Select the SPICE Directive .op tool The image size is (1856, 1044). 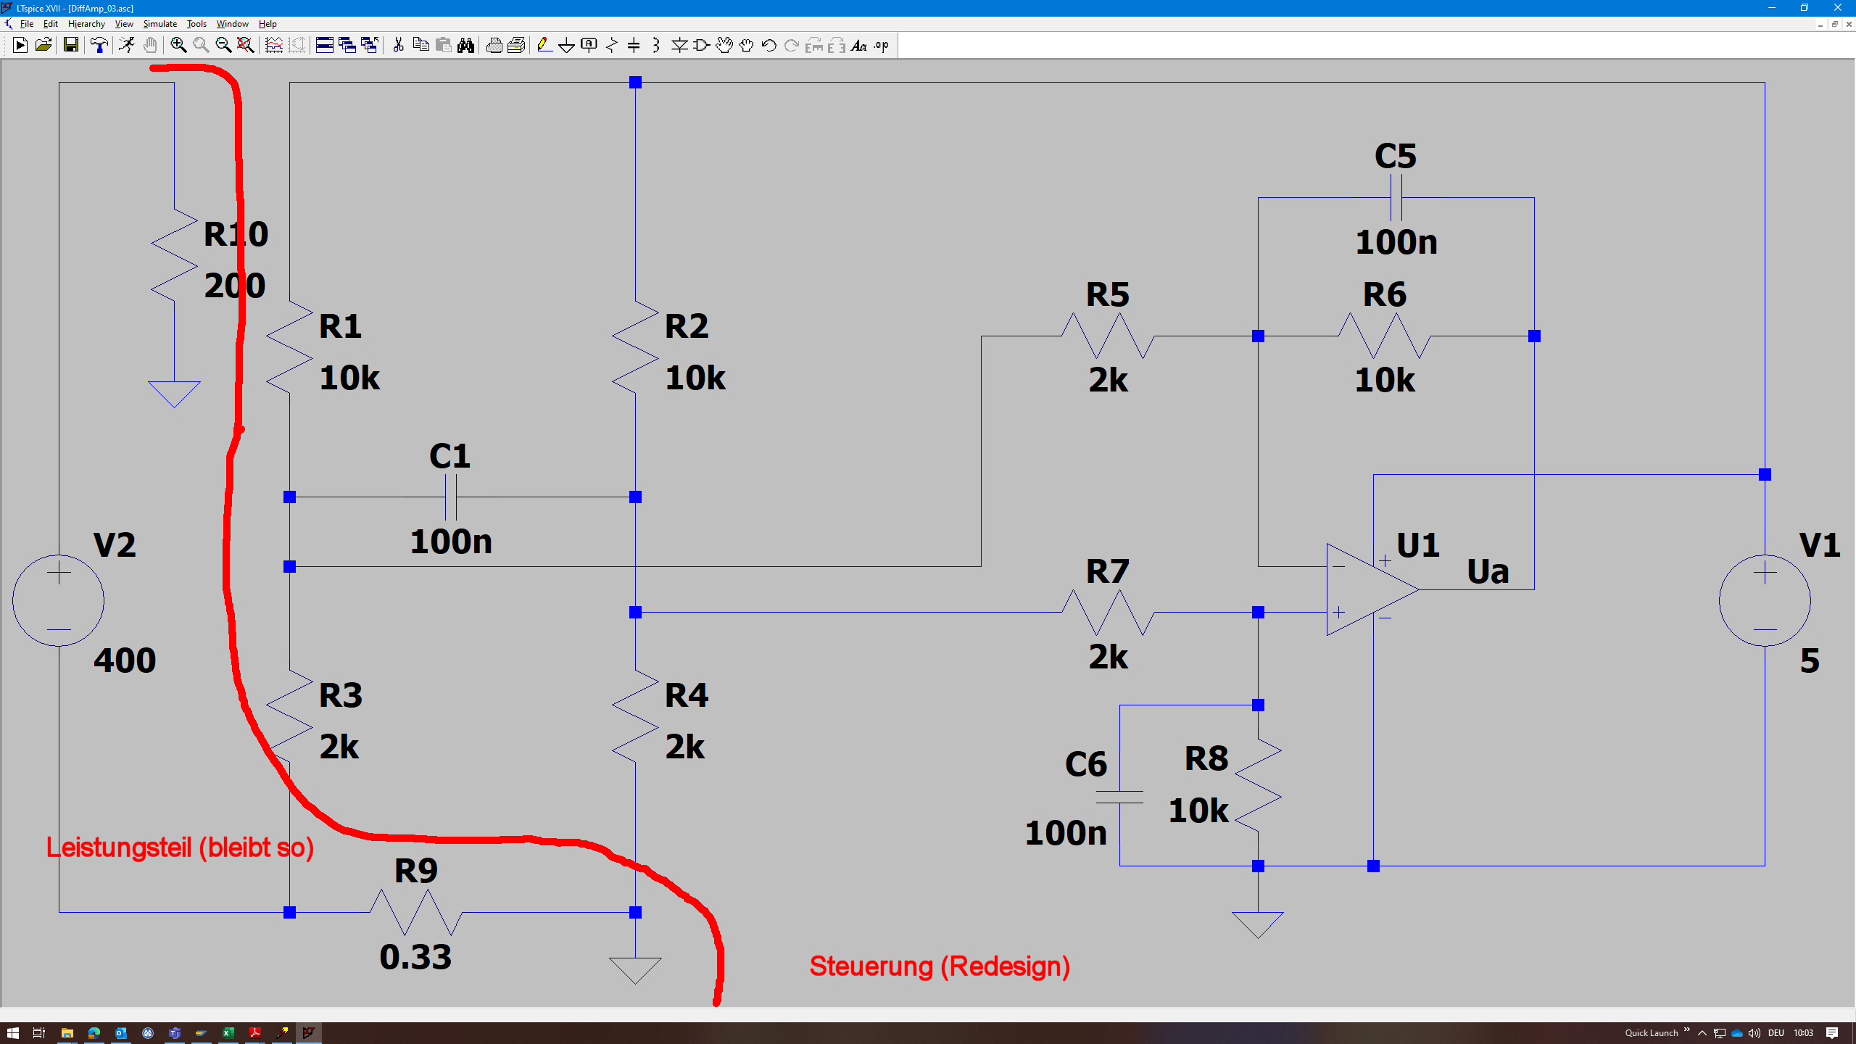tap(882, 46)
